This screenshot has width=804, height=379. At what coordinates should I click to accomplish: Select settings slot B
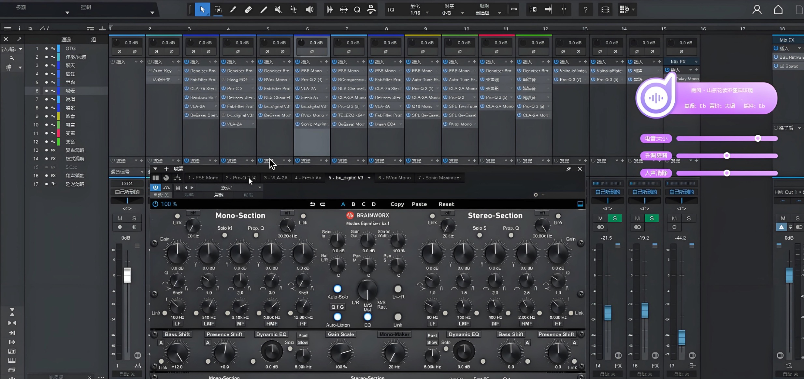[x=353, y=204]
